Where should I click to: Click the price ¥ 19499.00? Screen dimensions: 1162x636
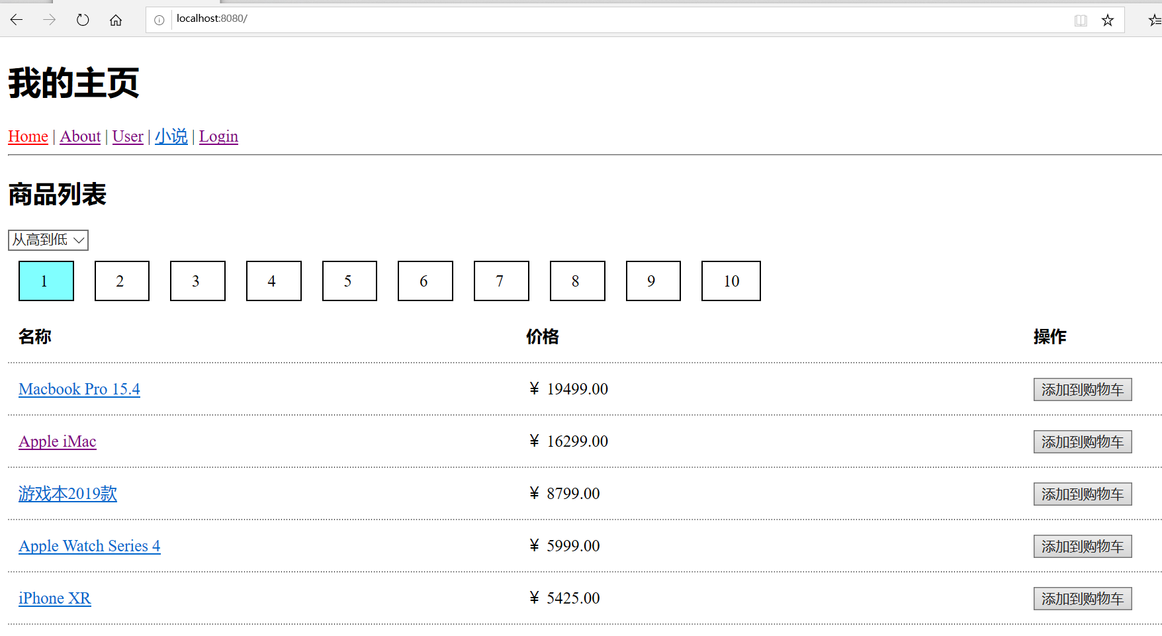[x=568, y=389]
